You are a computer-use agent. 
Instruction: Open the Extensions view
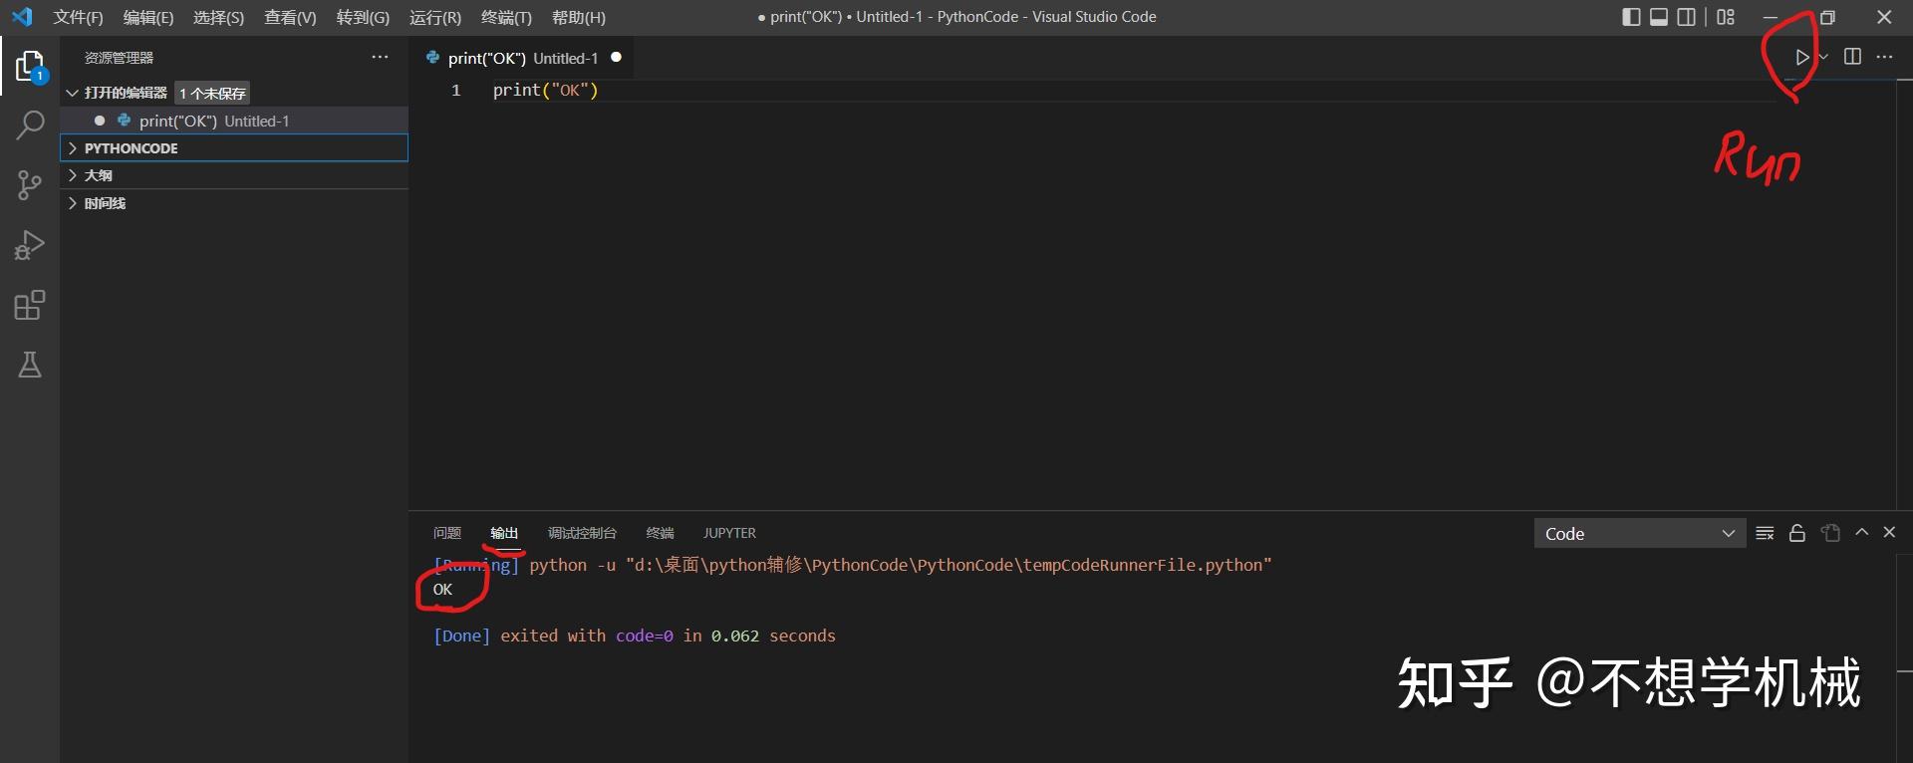30,305
